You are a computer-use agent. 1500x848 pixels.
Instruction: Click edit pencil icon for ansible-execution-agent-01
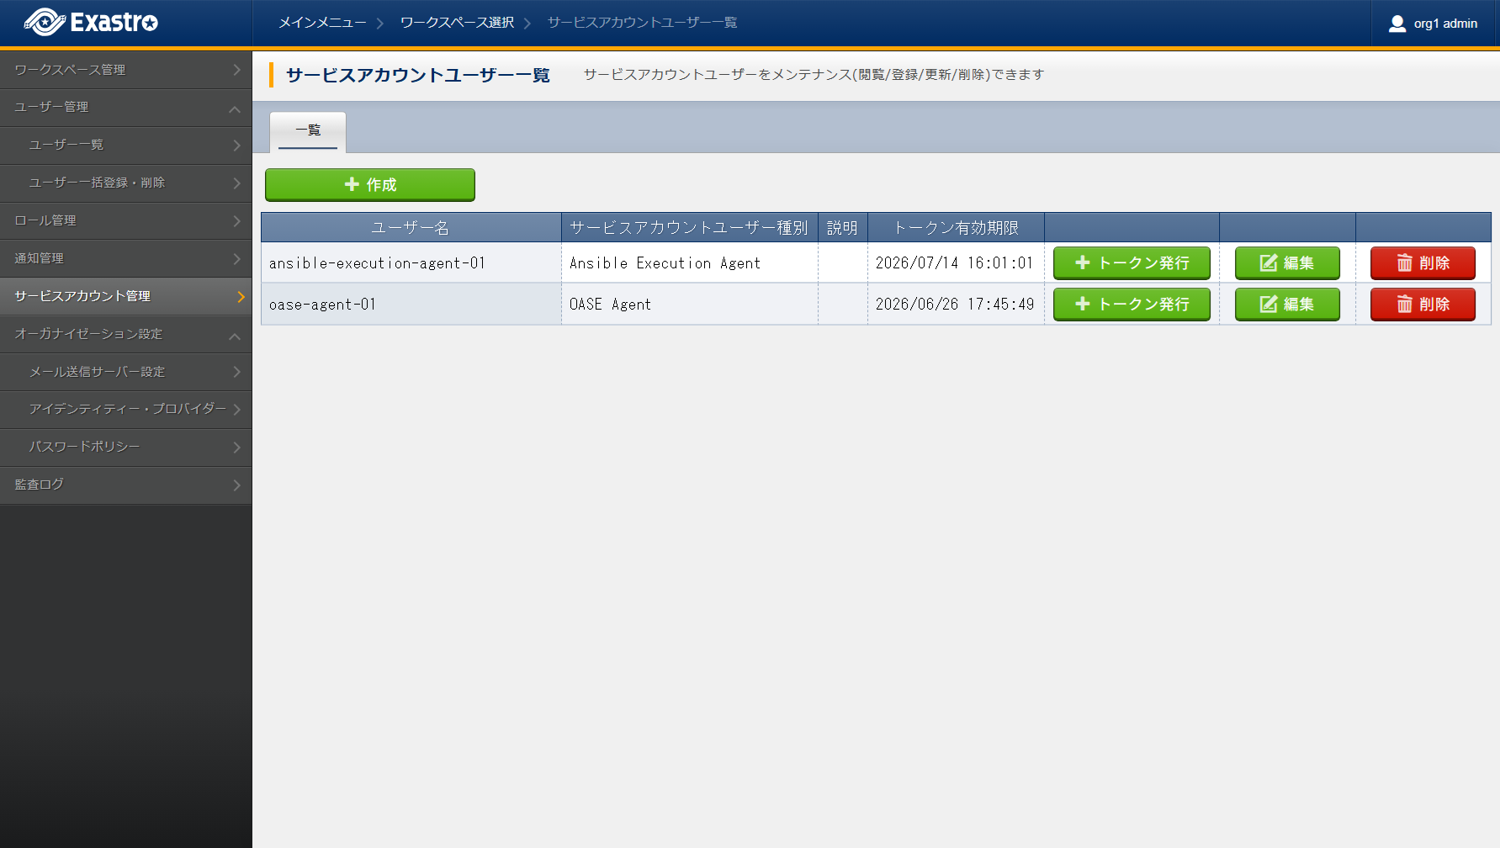point(1268,263)
